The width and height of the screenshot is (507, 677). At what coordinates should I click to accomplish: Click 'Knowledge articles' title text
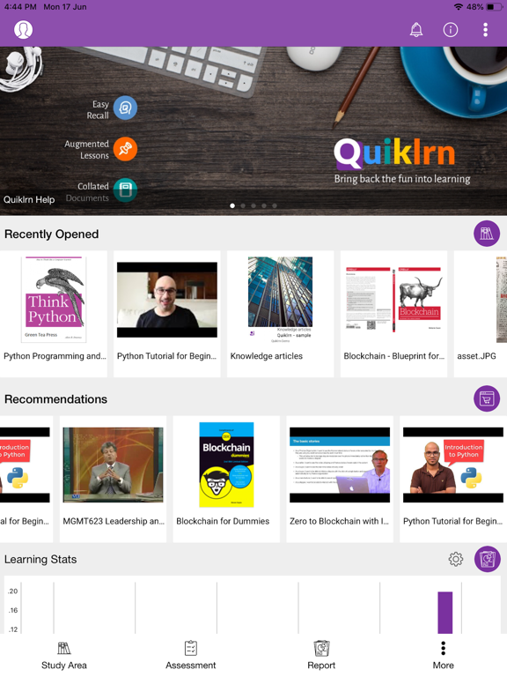pyautogui.click(x=267, y=356)
